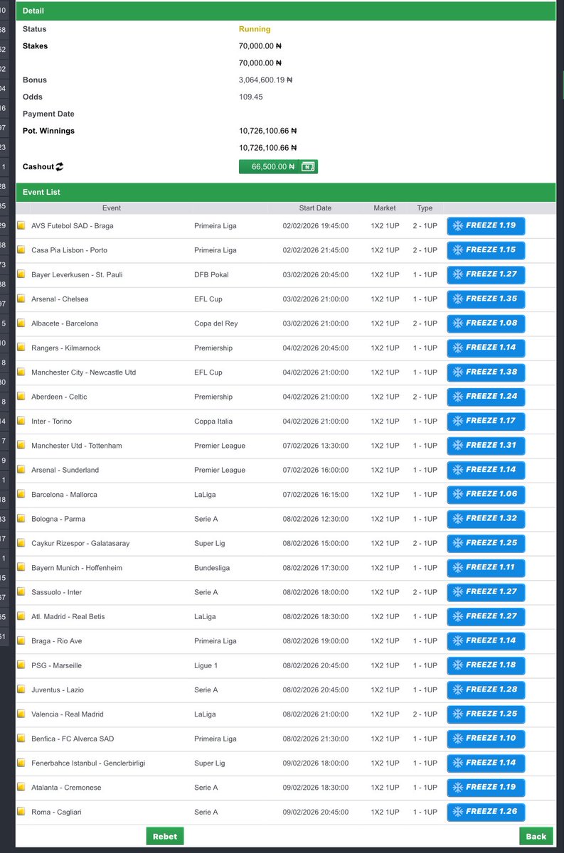Click yellow status icon for Arsenal - Chelsea row

click(21, 299)
